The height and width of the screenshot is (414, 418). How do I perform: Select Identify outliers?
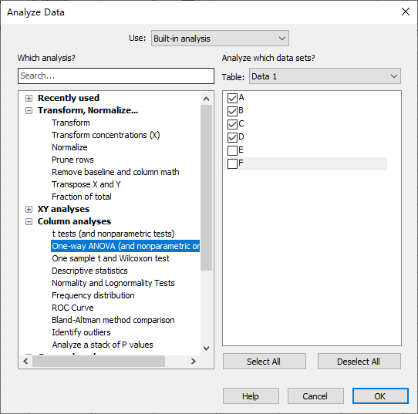(81, 332)
